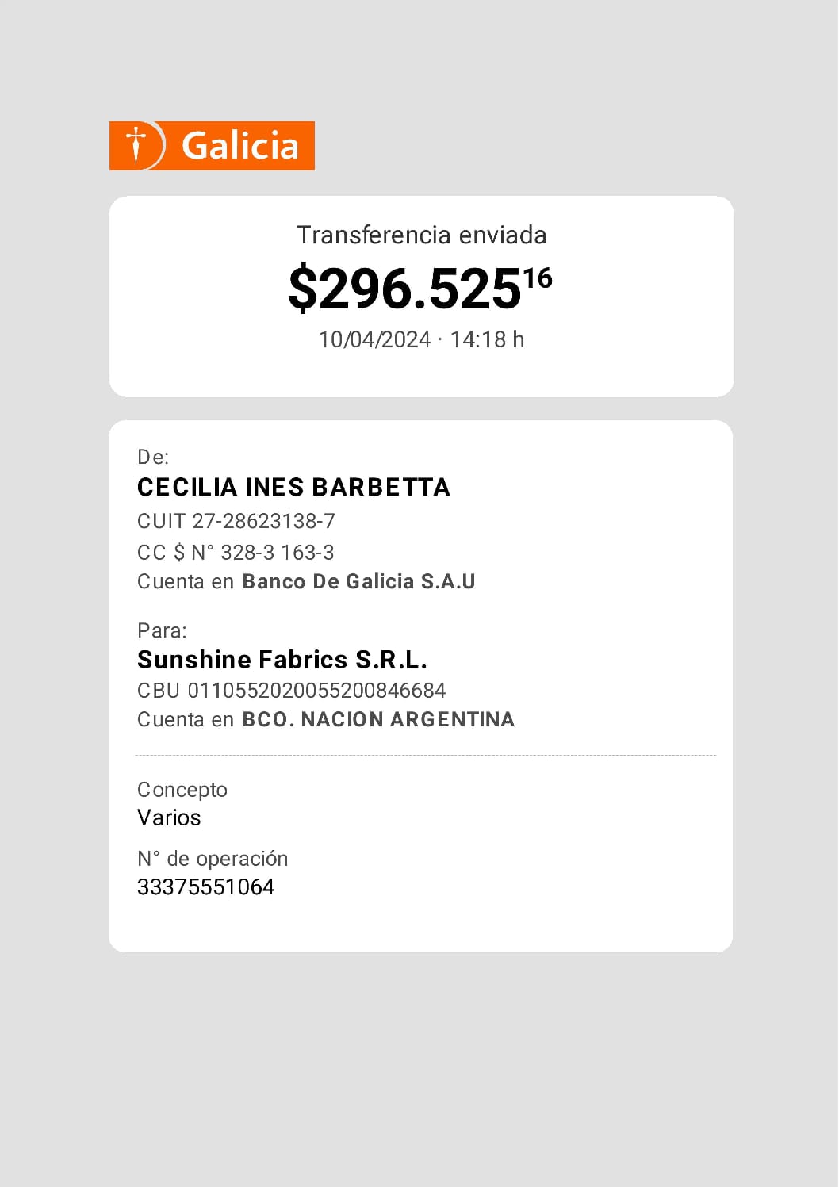Click the Galicia wordmark in the logo
839x1187 pixels.
tap(239, 146)
